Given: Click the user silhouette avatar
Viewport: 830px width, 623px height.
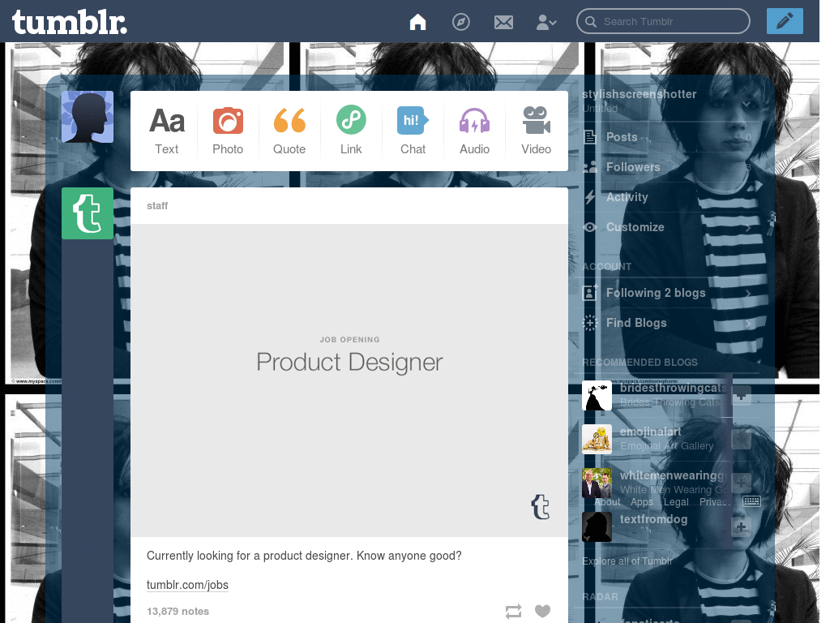Looking at the screenshot, I should 88,117.
